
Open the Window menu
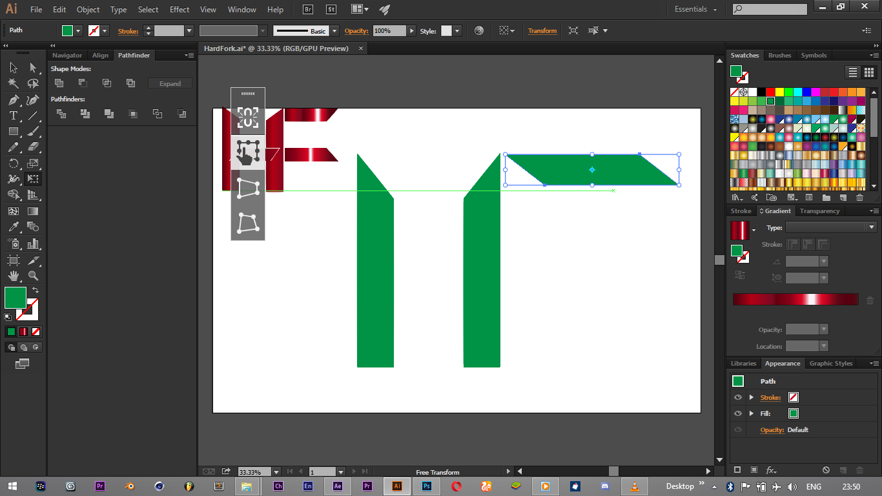tap(242, 10)
